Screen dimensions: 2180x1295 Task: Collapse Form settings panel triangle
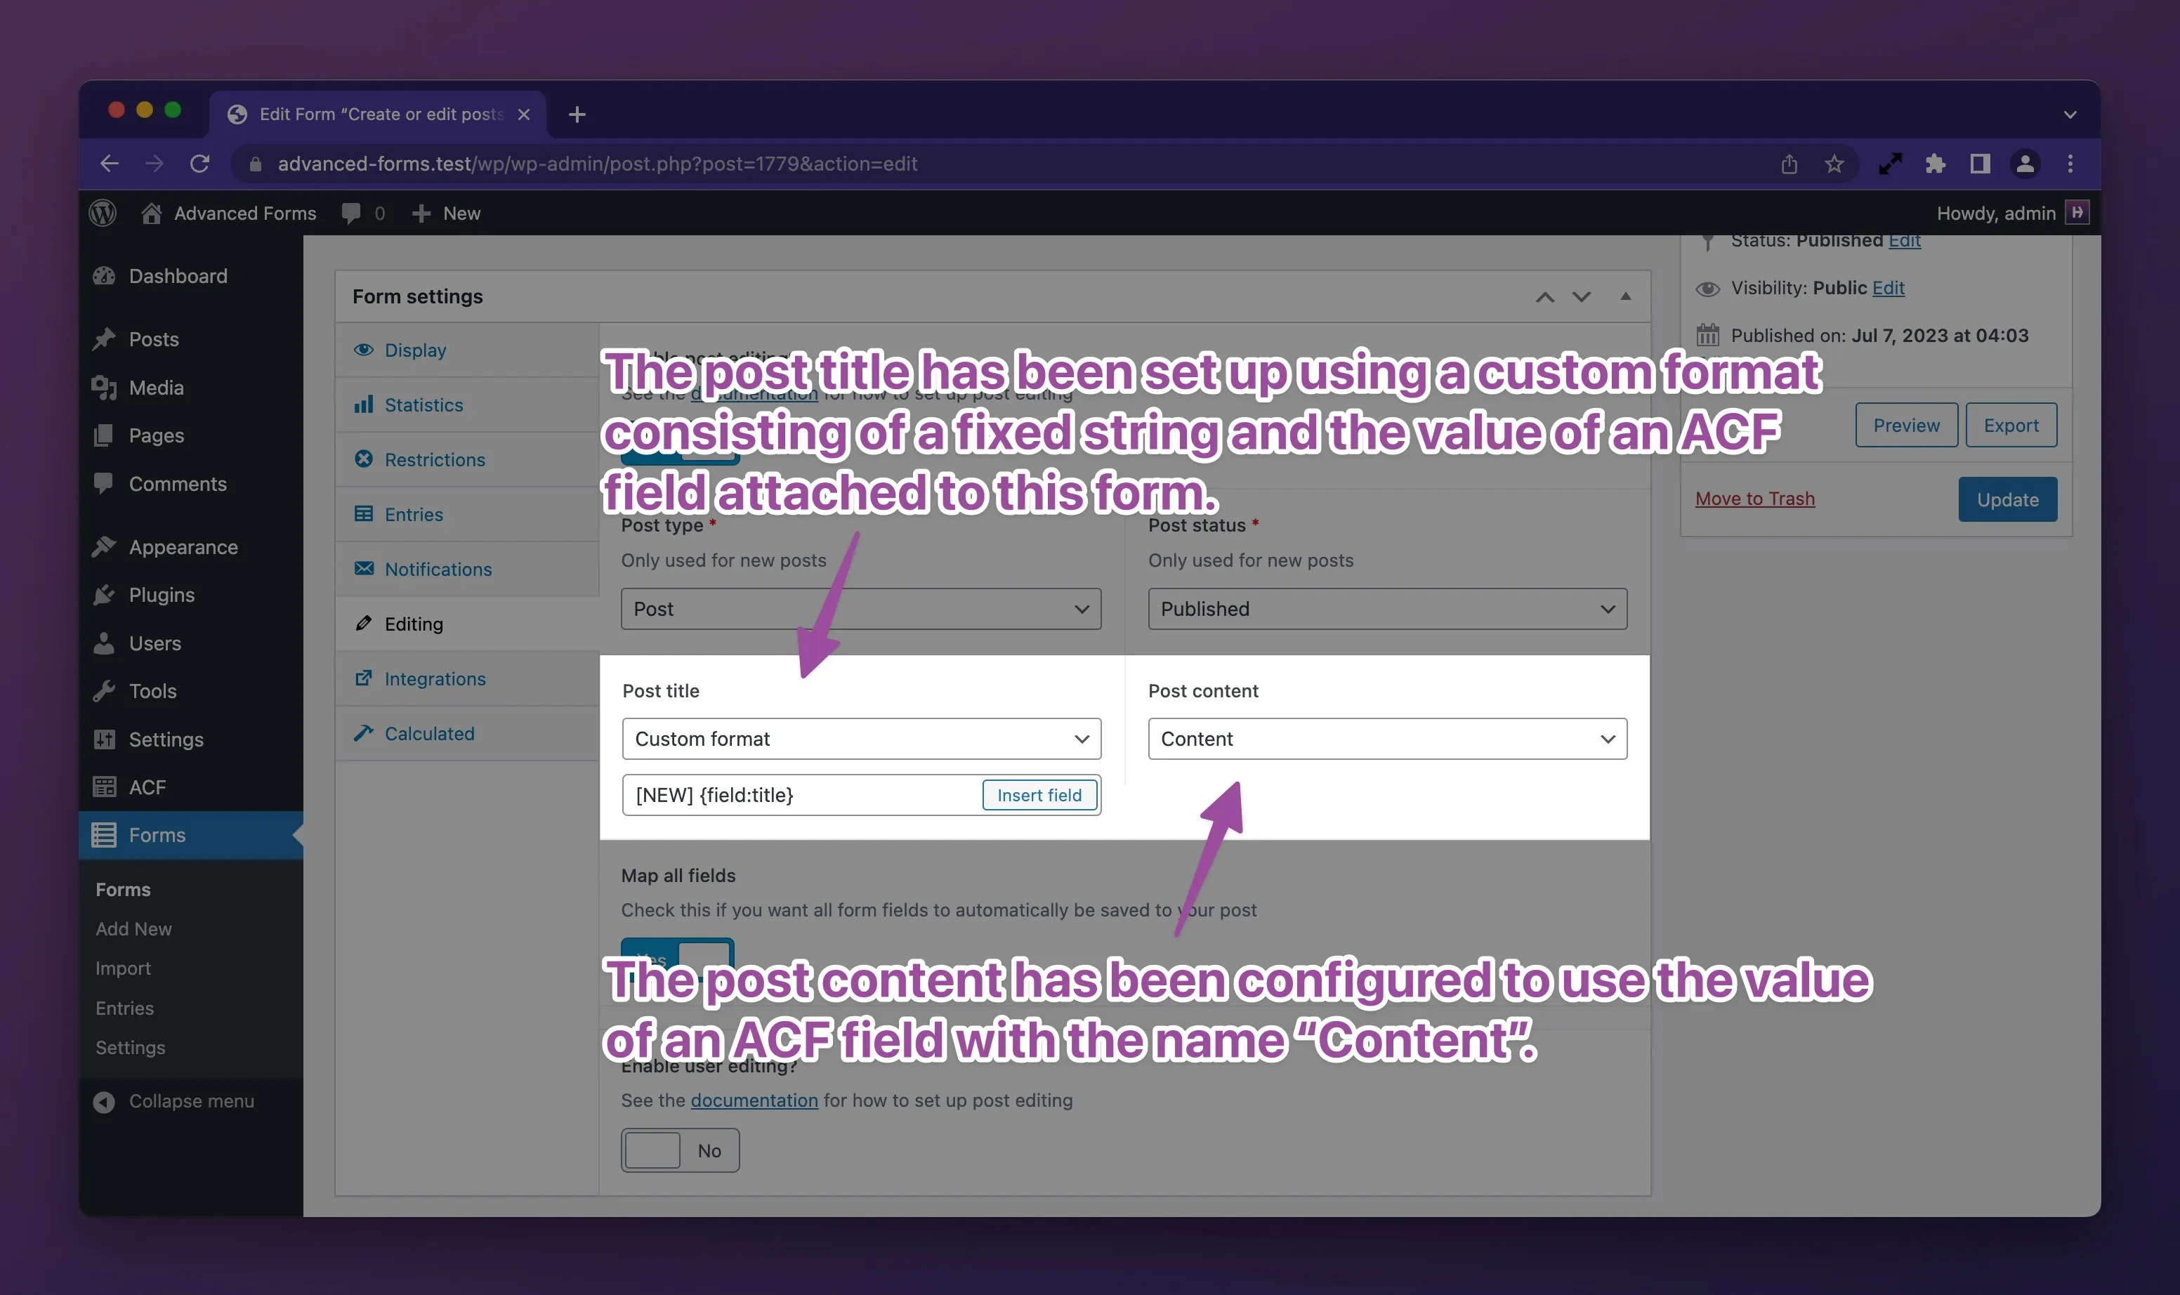coord(1625,296)
